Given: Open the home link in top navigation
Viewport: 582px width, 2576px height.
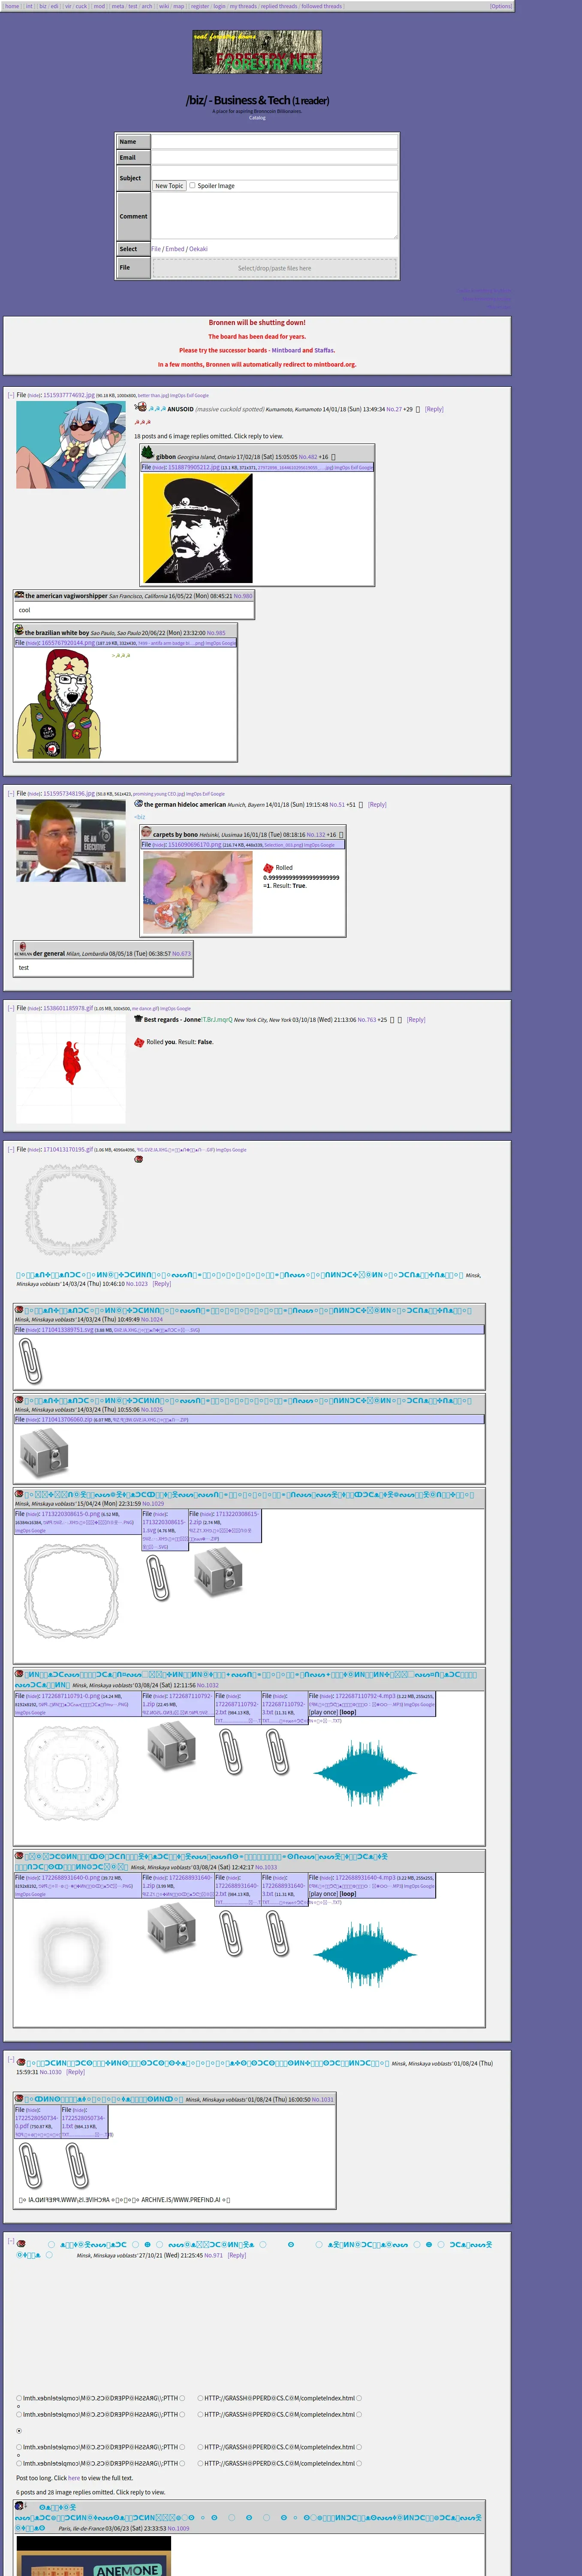Looking at the screenshot, I should (12, 6).
